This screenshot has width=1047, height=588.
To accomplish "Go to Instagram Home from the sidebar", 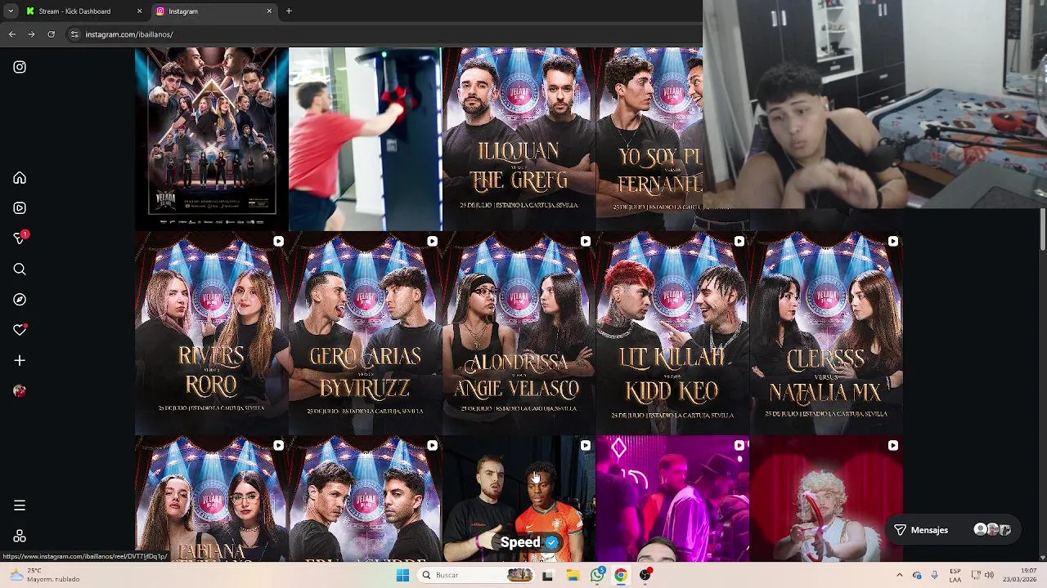I will pyautogui.click(x=20, y=178).
